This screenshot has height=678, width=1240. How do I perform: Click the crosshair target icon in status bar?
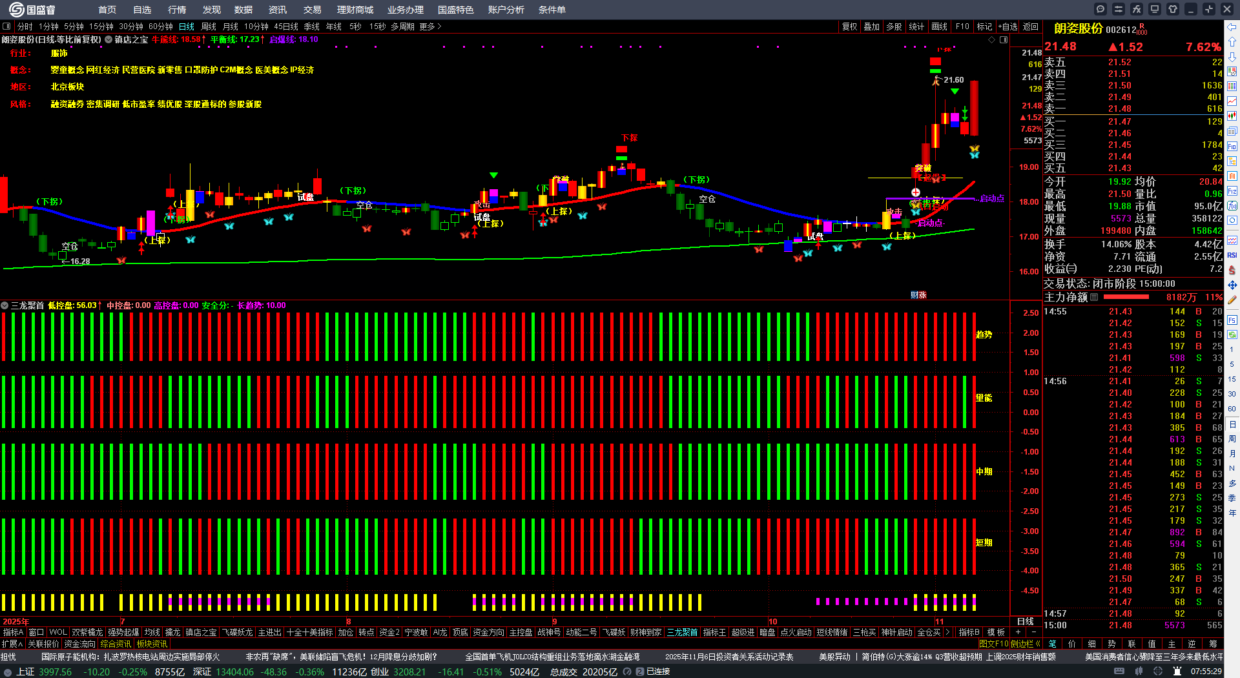(x=1158, y=672)
